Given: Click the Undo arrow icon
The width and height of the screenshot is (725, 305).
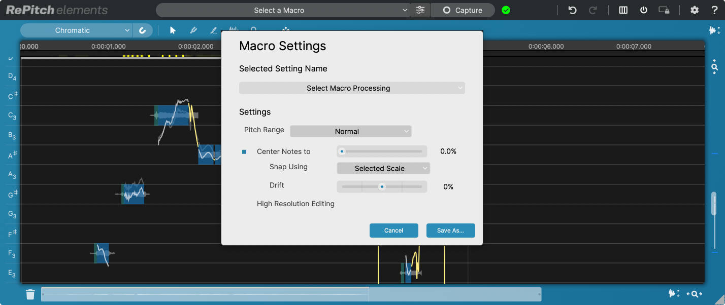Looking at the screenshot, I should click(x=572, y=10).
